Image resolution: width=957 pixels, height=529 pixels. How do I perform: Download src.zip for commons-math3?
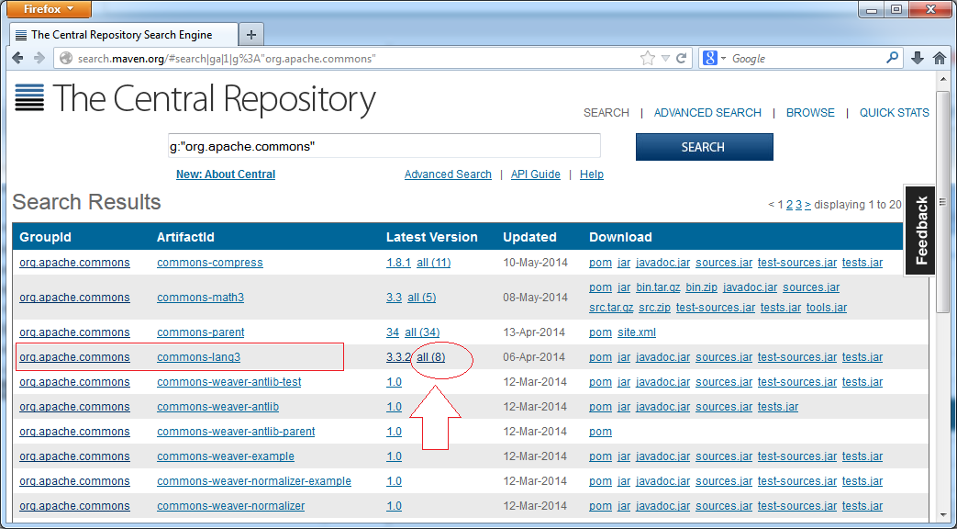(x=655, y=308)
